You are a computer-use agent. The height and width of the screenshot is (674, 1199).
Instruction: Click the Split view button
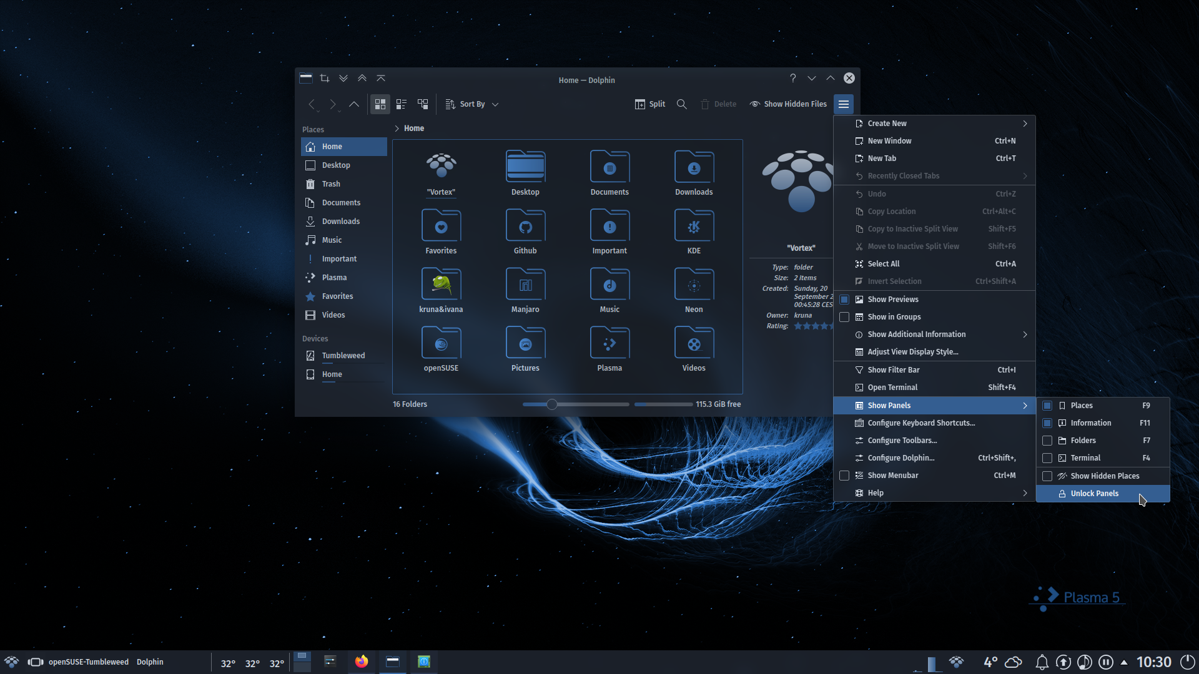tap(650, 104)
